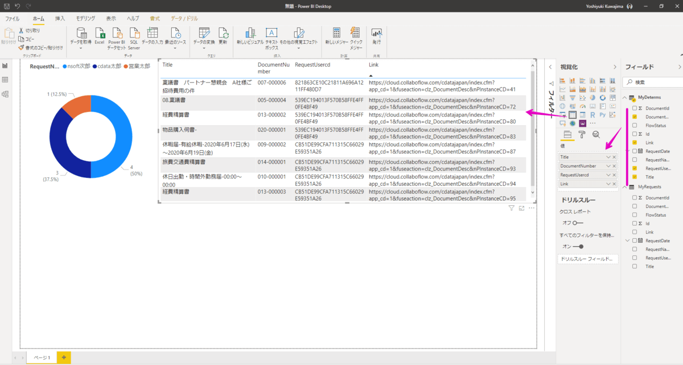
Task: Check FlowStatus under MyDeterms
Action: tap(635, 125)
